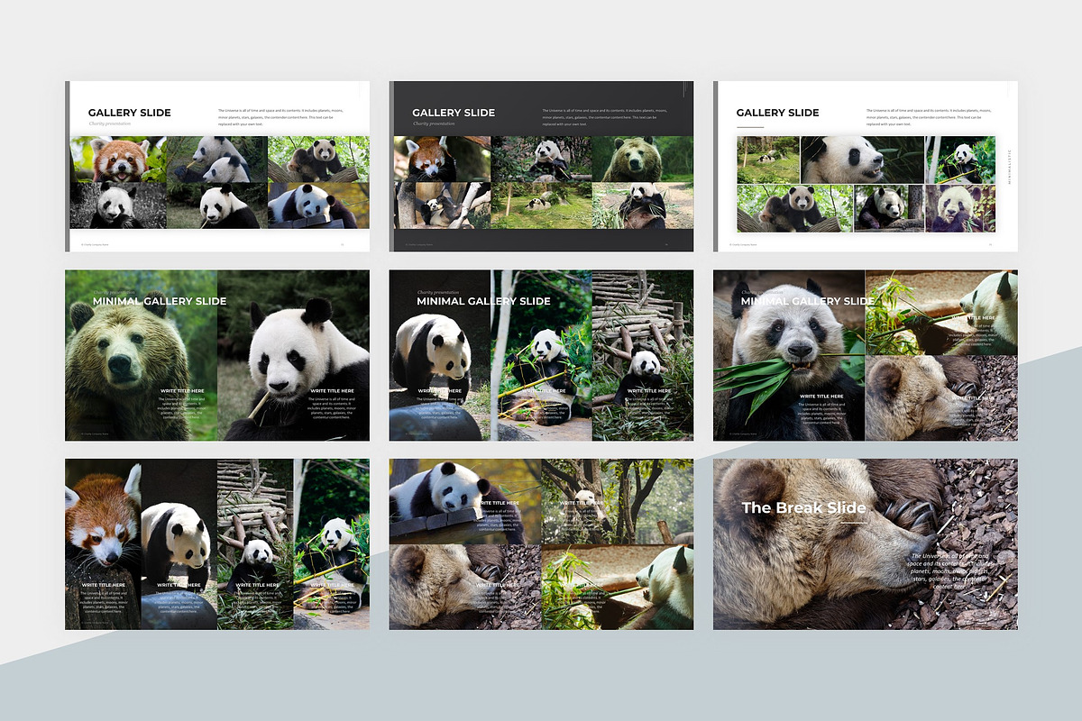Open the dark-background Gallery Slide thumbnail
The height and width of the screenshot is (721, 1082).
[541, 167]
